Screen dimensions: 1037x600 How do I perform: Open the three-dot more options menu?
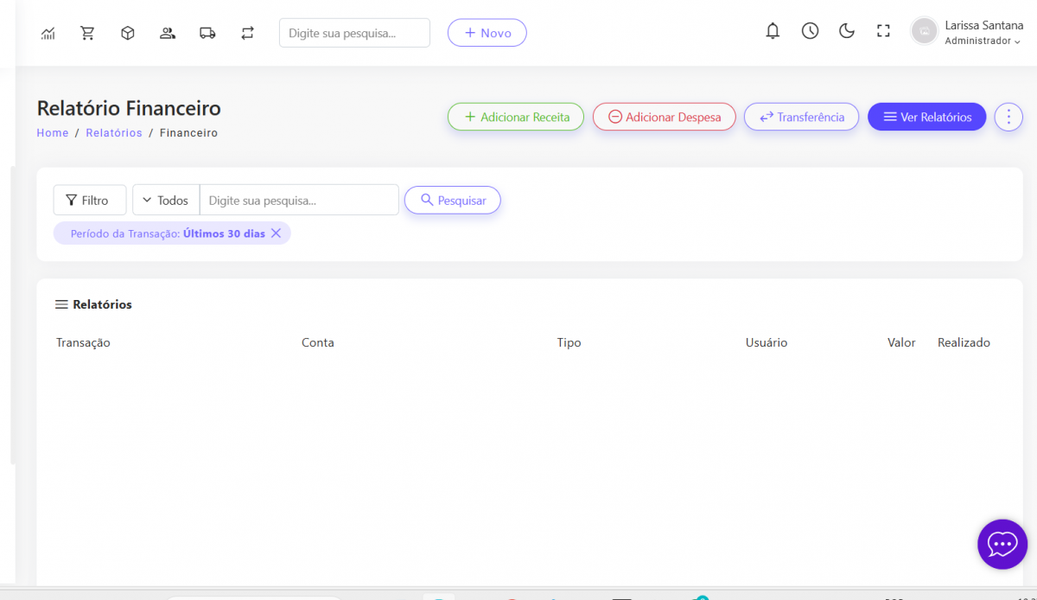(x=1008, y=117)
